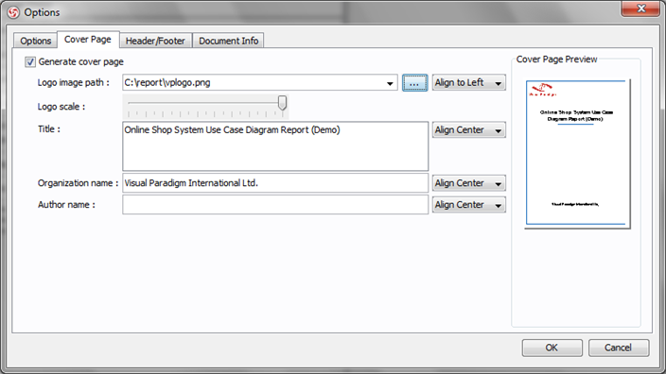666x374 pixels.
Task: Select the Cover Page tab
Action: (88, 40)
